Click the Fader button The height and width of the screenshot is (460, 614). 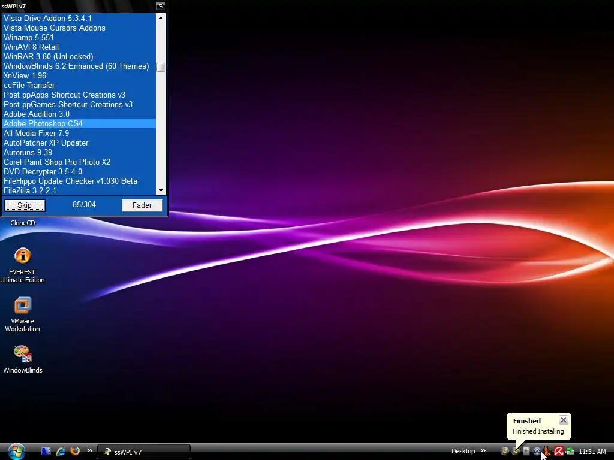click(142, 205)
